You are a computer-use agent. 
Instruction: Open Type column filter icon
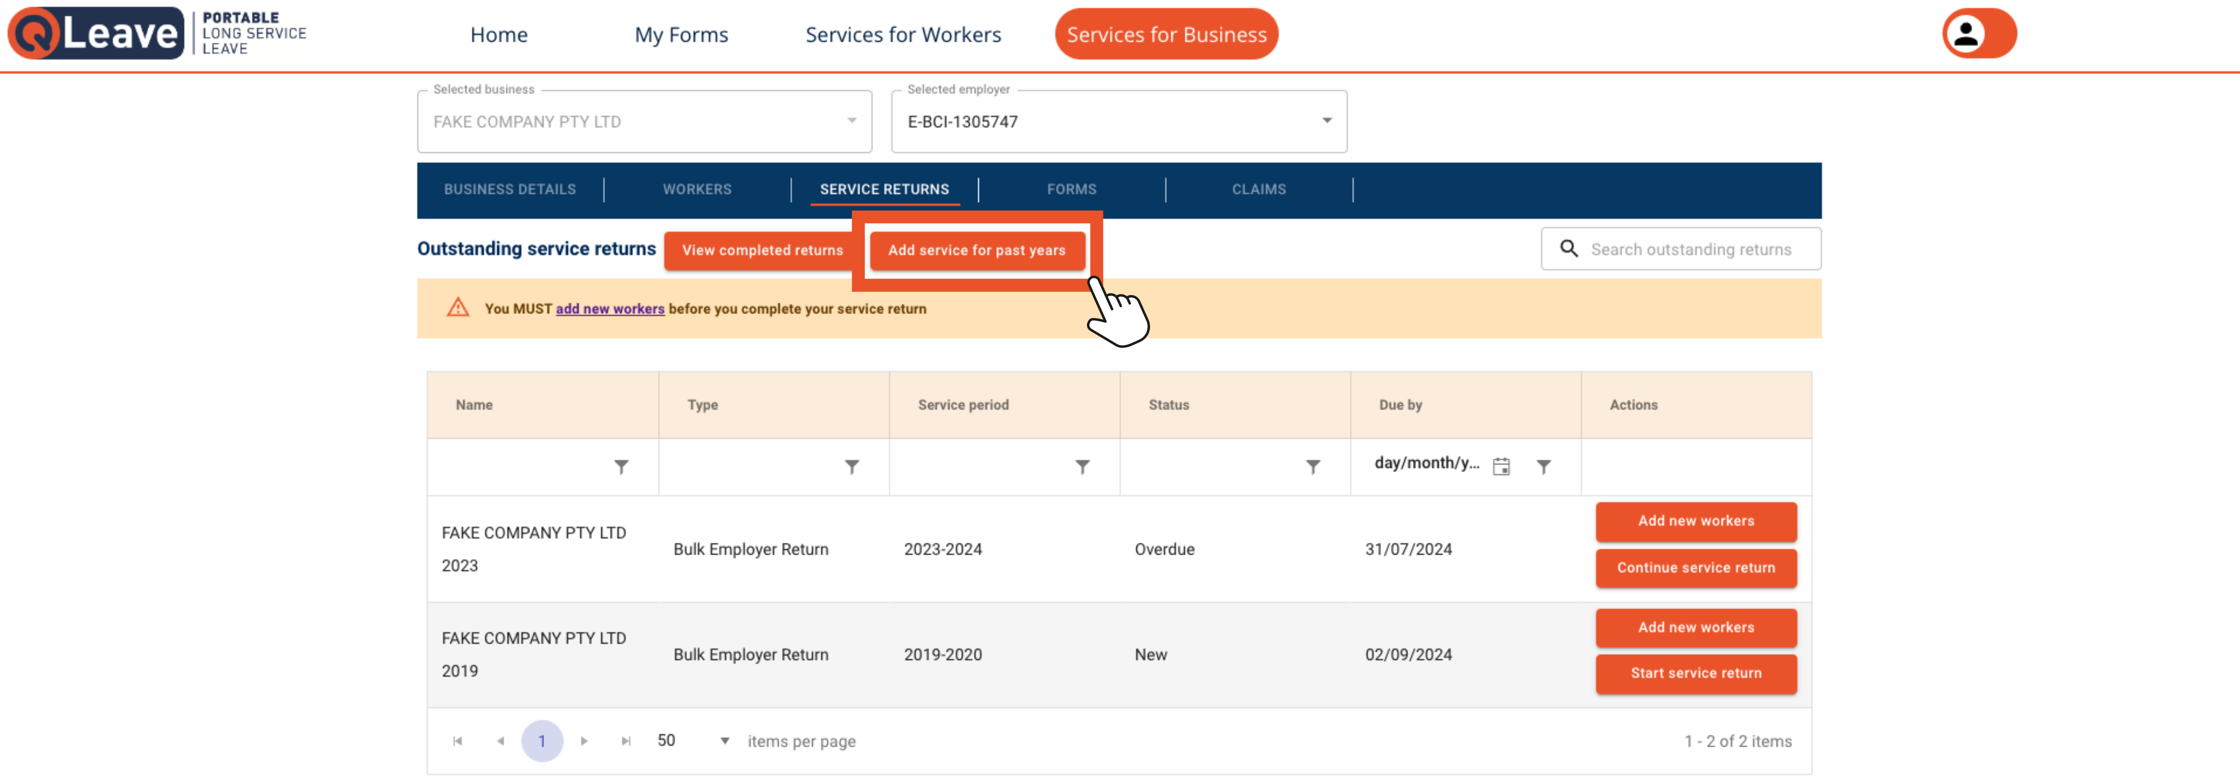(851, 467)
